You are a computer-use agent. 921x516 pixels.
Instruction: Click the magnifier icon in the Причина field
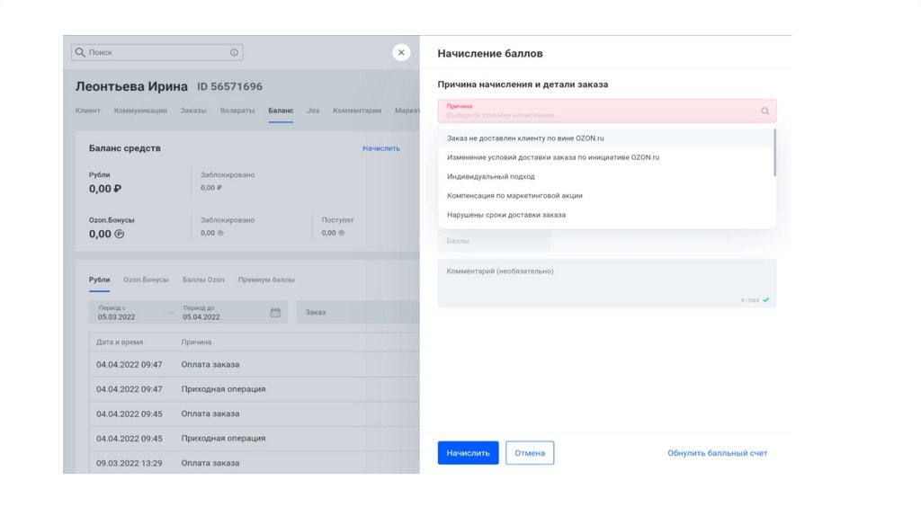765,111
